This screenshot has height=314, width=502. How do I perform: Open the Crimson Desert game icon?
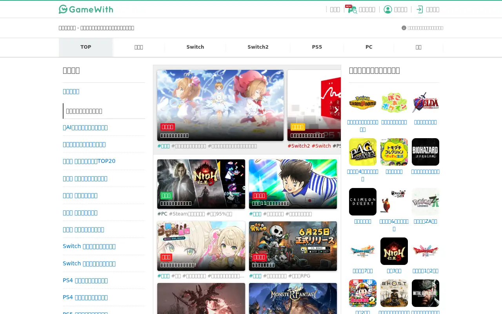363,202
